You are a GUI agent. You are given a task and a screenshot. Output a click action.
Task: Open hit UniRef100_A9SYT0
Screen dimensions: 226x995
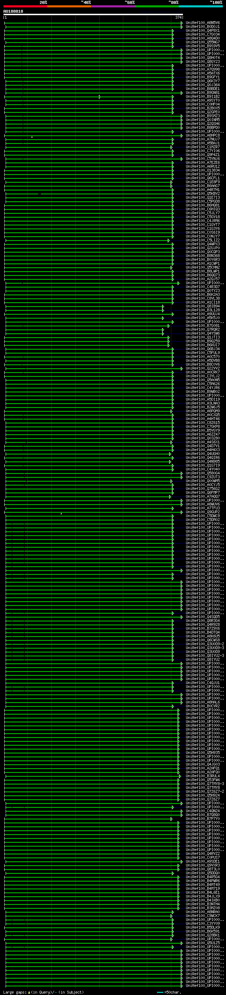point(203,101)
